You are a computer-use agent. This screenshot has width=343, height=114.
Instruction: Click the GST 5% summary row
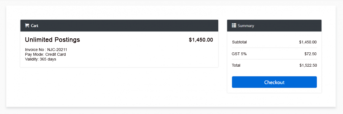tap(274, 54)
